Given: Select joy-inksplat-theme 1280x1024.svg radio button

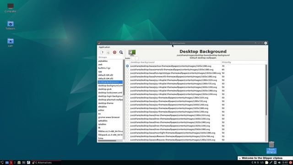Looking at the screenshot, I should click(127, 80).
